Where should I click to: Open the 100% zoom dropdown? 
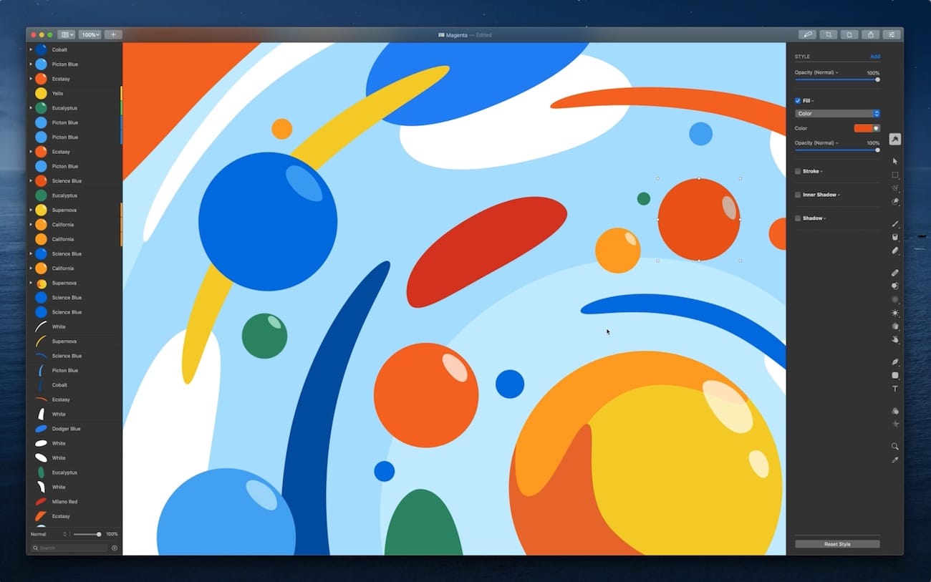click(x=90, y=34)
